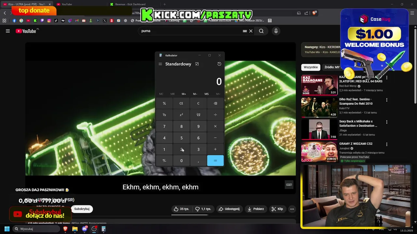The image size is (417, 234).
Task: Open File Explorer from the taskbar
Action: click(x=75, y=229)
